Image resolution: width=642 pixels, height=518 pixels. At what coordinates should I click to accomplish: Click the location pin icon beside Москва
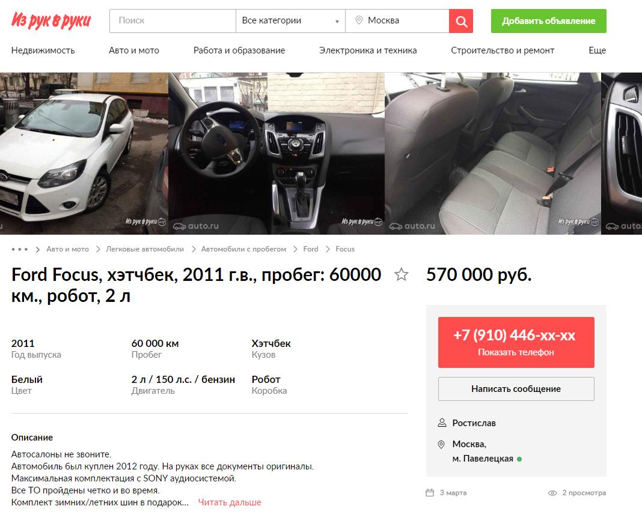(359, 20)
